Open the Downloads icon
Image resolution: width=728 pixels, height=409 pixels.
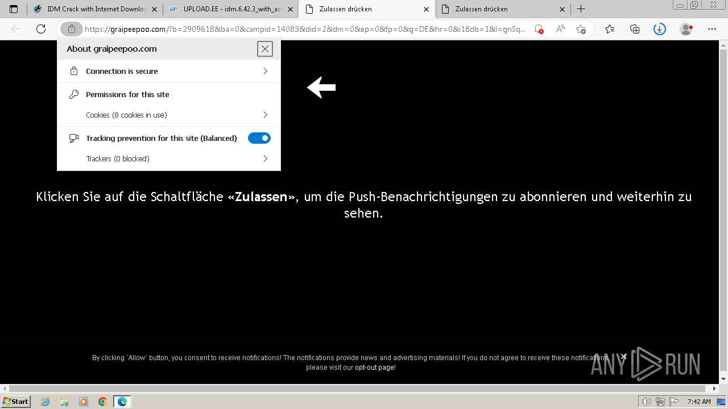click(660, 29)
